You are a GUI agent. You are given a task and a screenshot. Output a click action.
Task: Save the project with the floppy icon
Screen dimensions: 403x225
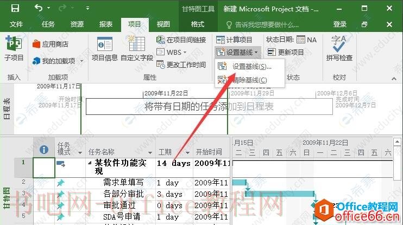click(15, 9)
